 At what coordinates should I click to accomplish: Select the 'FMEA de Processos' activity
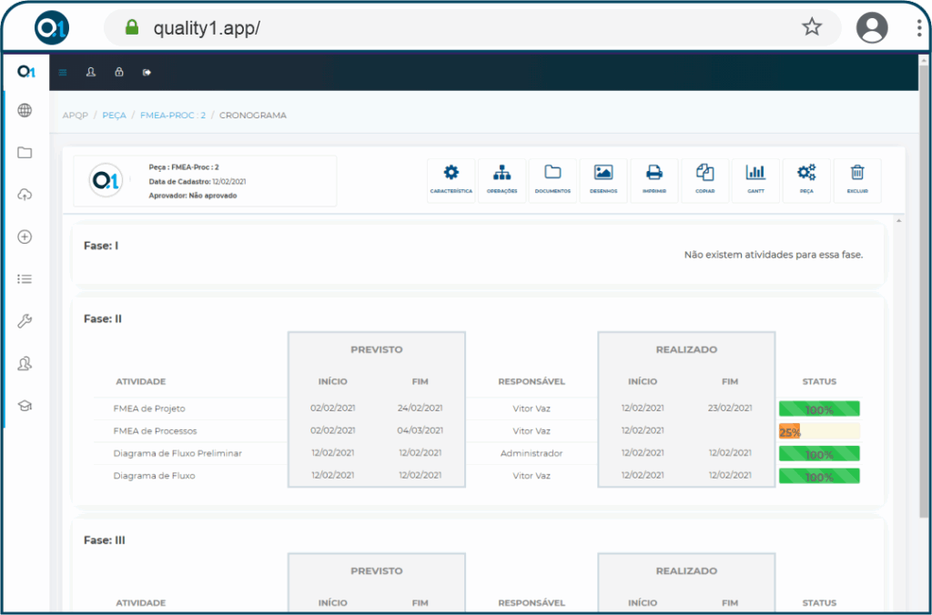pos(155,431)
